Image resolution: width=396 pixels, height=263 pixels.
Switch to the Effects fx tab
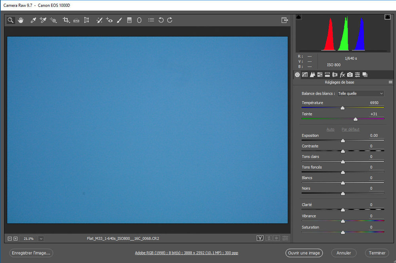coord(342,74)
